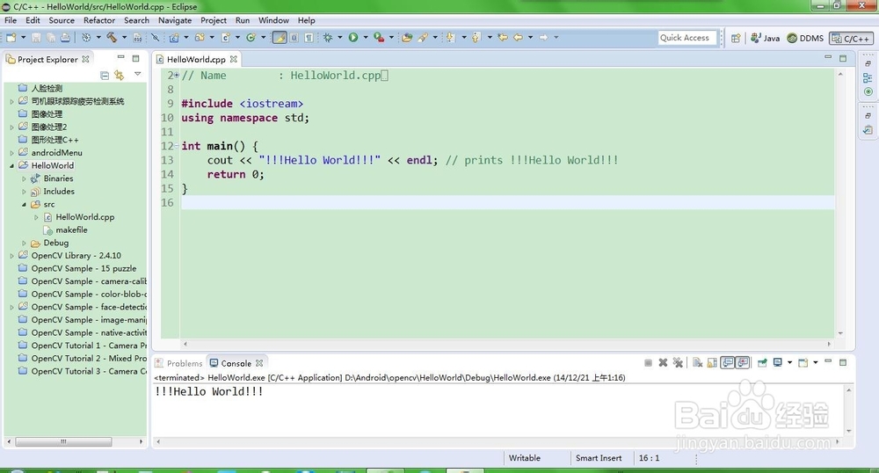Click editor vertical scrollbar down arrow
Viewport: 879px width, 473px height.
[840, 333]
